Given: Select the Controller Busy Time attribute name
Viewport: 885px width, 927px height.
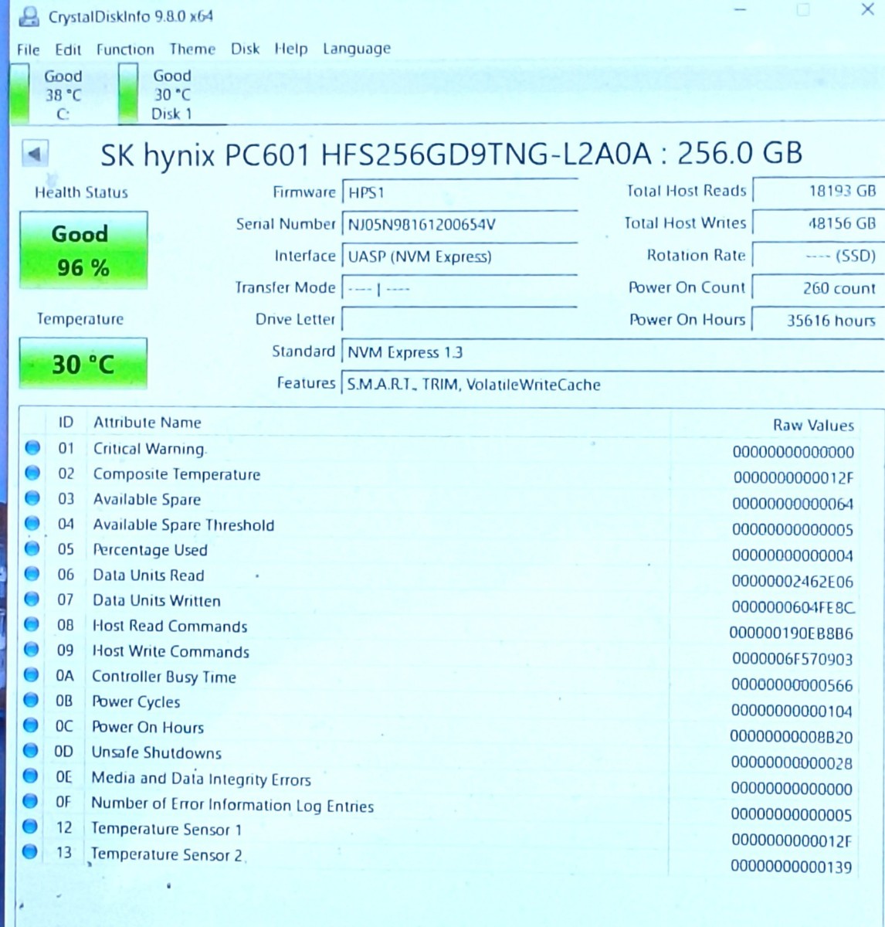Looking at the screenshot, I should click(x=164, y=677).
